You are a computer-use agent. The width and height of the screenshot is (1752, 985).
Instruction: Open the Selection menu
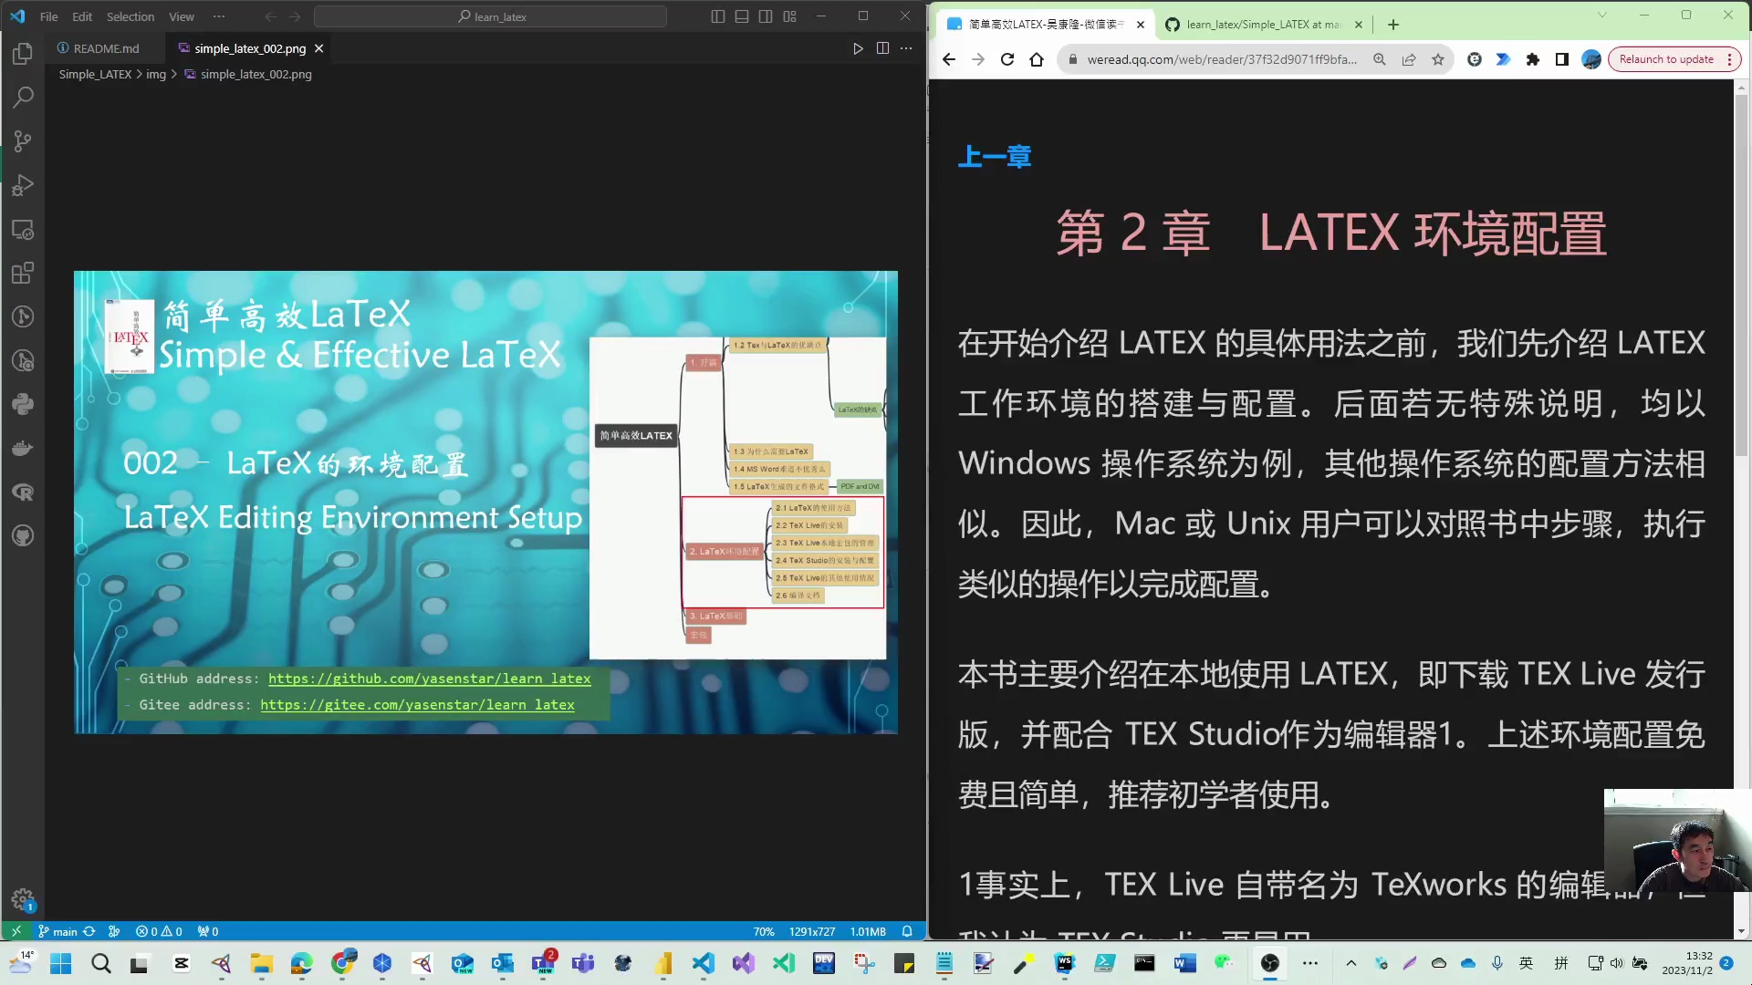click(x=130, y=16)
